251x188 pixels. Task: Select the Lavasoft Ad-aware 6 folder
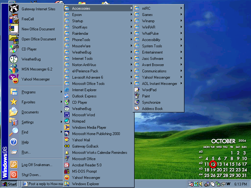[x=99, y=77]
